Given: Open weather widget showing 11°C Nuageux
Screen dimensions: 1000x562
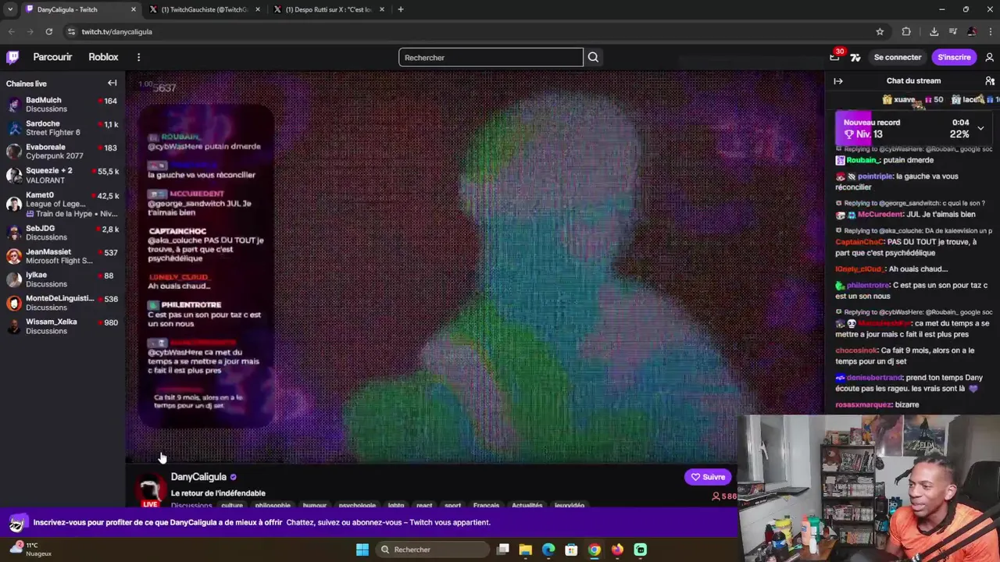Looking at the screenshot, I should tap(31, 549).
